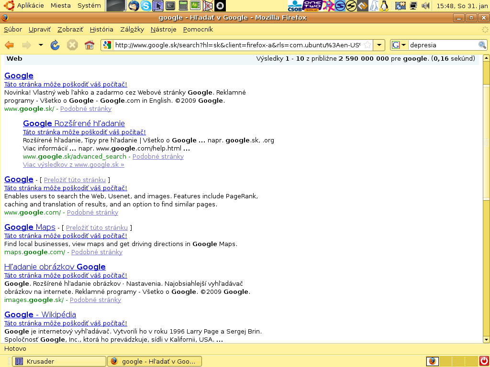Open 'Google - Wikipédia' result link
Viewport: 490px width, 367px height.
(40, 314)
